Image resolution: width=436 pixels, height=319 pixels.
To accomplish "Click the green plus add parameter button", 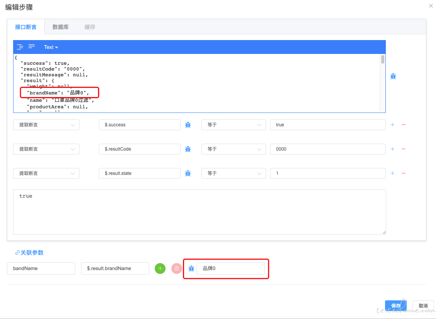I will click(160, 269).
